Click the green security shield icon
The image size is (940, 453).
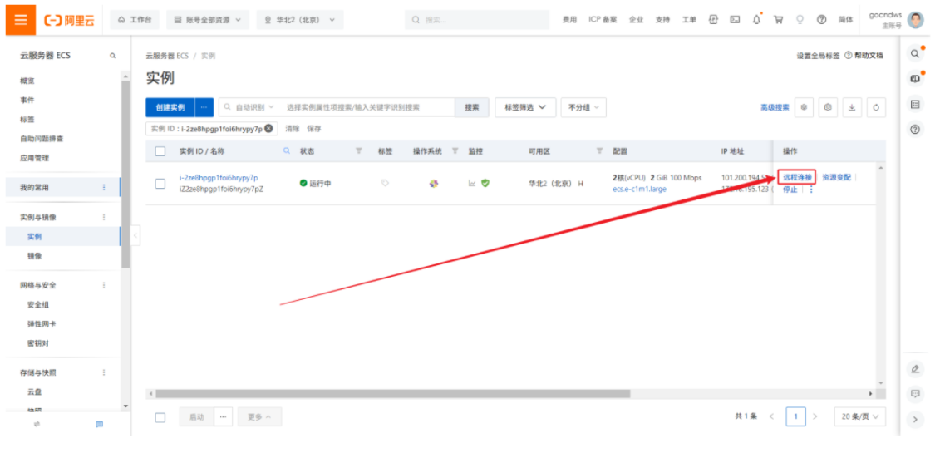[485, 184]
